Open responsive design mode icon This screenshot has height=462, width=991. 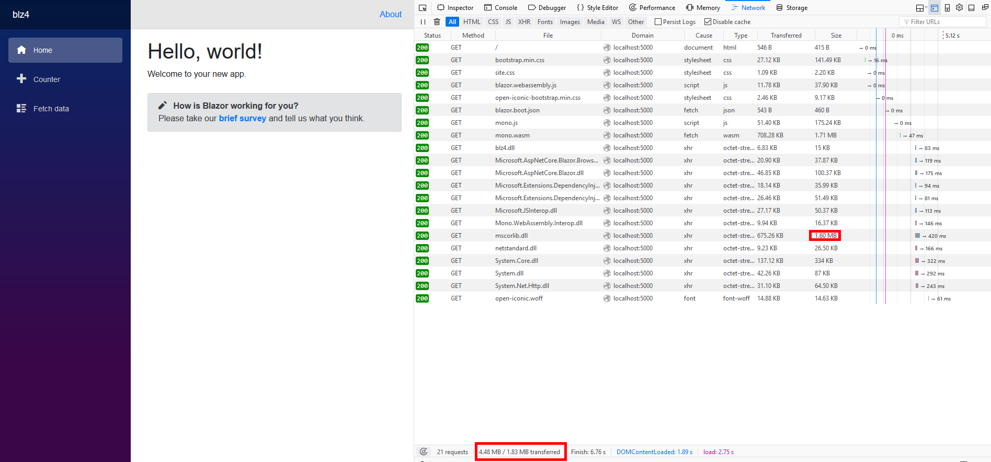(947, 8)
